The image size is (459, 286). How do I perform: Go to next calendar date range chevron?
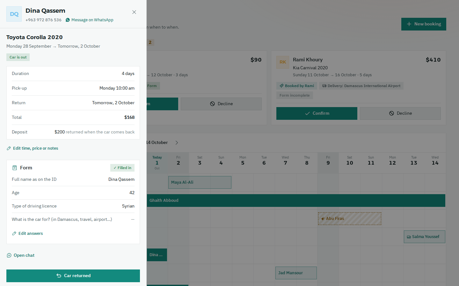(x=177, y=143)
